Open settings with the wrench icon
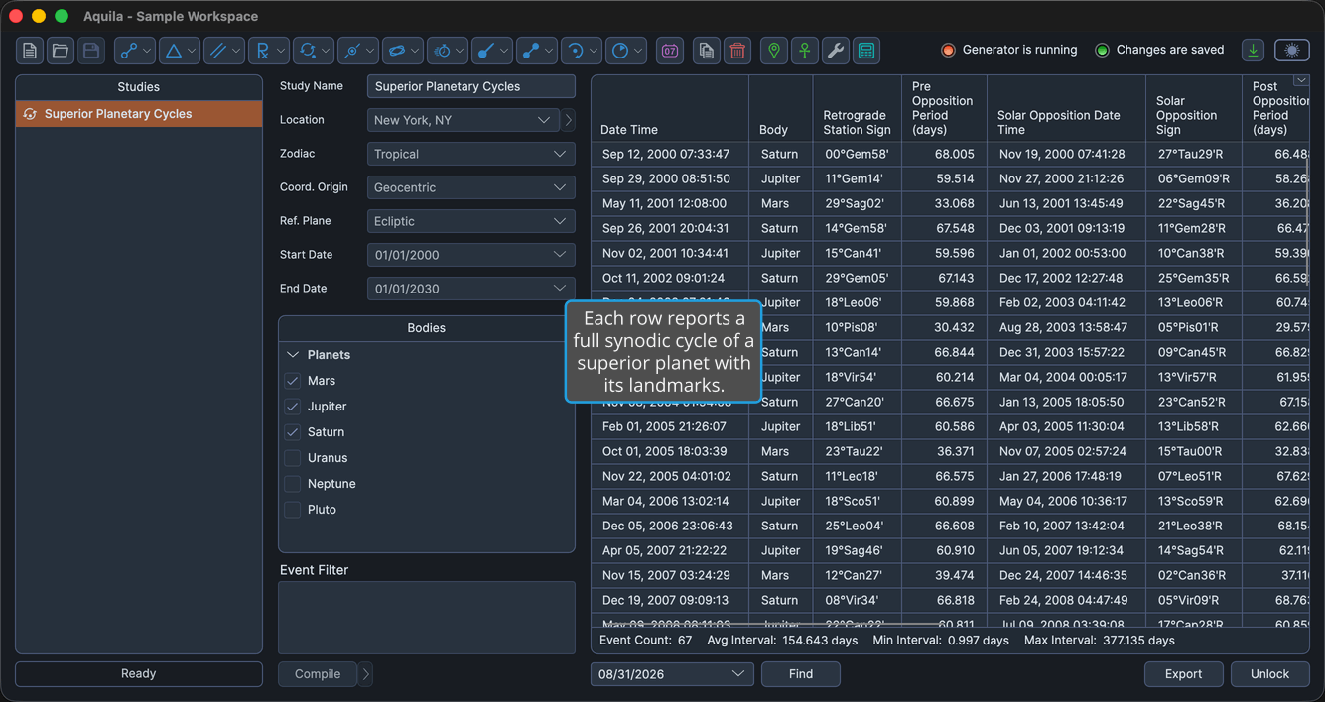The image size is (1325, 702). tap(836, 51)
